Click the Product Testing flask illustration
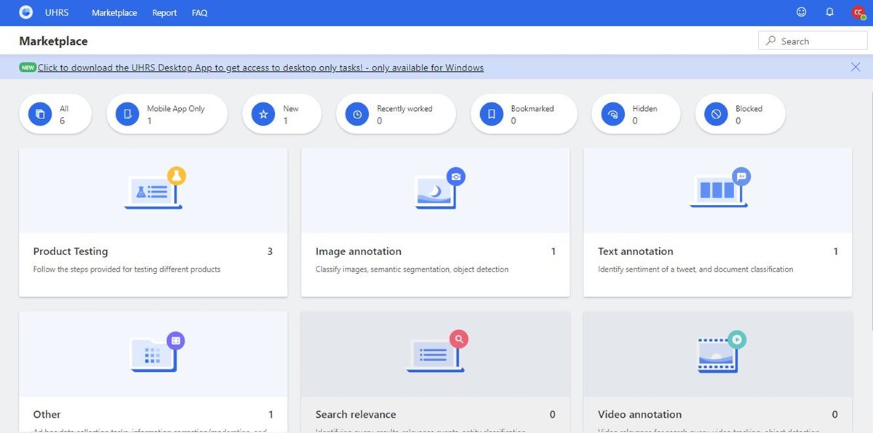 [156, 188]
